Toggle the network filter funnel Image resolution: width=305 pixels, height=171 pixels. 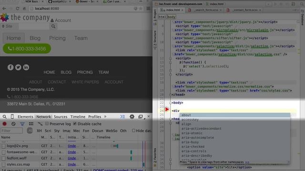22,123
